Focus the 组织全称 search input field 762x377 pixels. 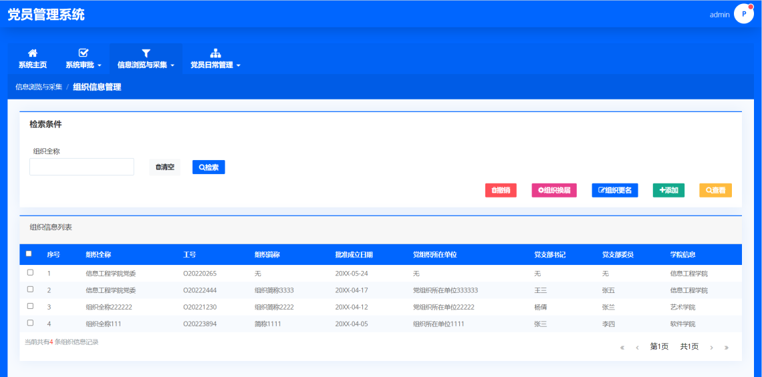82,167
